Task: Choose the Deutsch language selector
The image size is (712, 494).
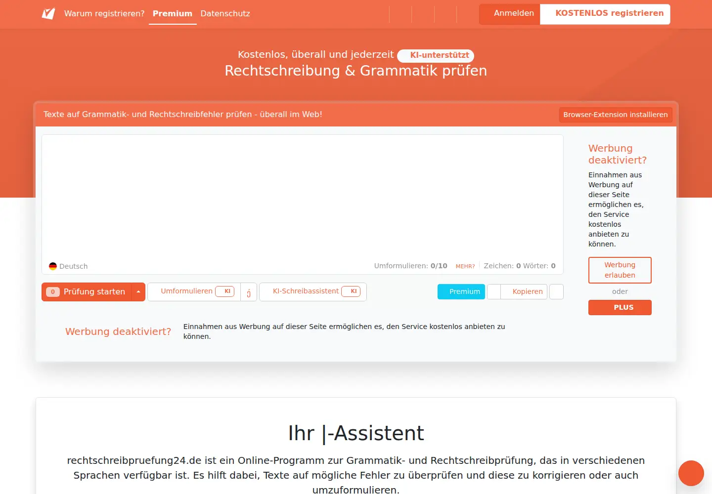Action: pyautogui.click(x=68, y=266)
